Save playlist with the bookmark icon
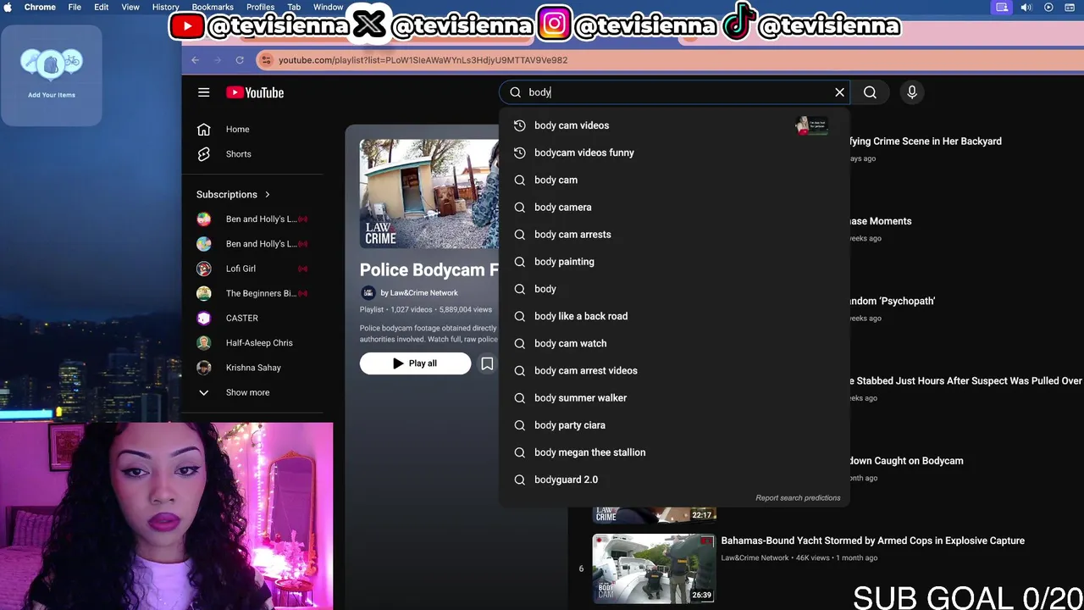This screenshot has width=1084, height=610. point(487,363)
